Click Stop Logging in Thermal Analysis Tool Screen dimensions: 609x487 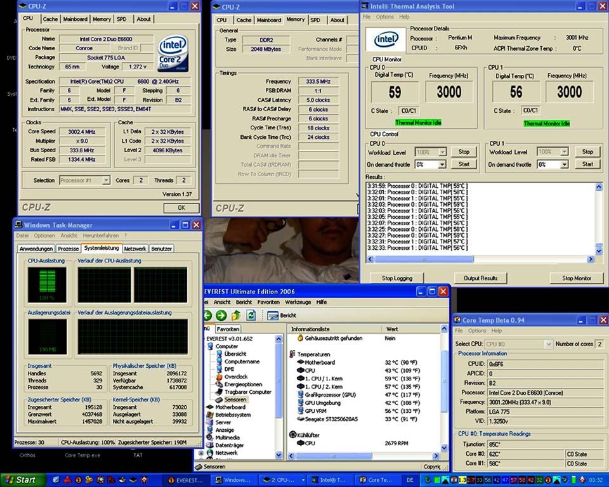point(397,278)
